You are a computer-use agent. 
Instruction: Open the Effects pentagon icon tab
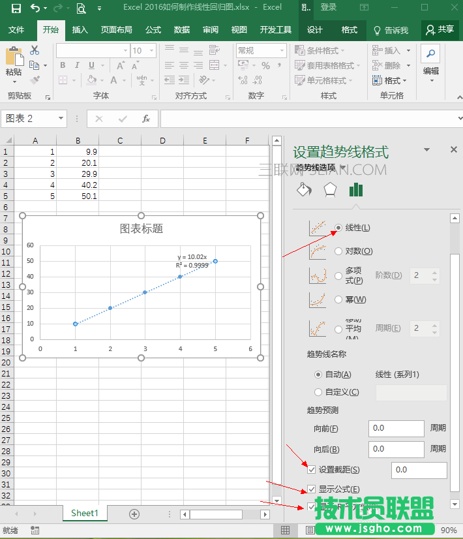[x=330, y=190]
